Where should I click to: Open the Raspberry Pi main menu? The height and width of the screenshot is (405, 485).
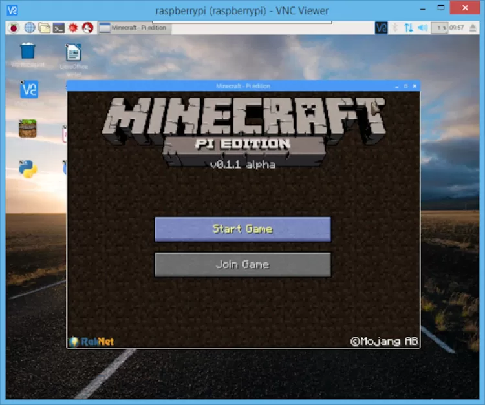(x=14, y=28)
